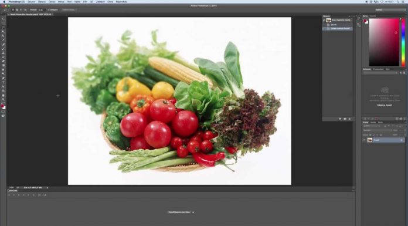Toggle lock transparent pixels in Layers panel
Screen dimensions: 408x226
click(370, 135)
